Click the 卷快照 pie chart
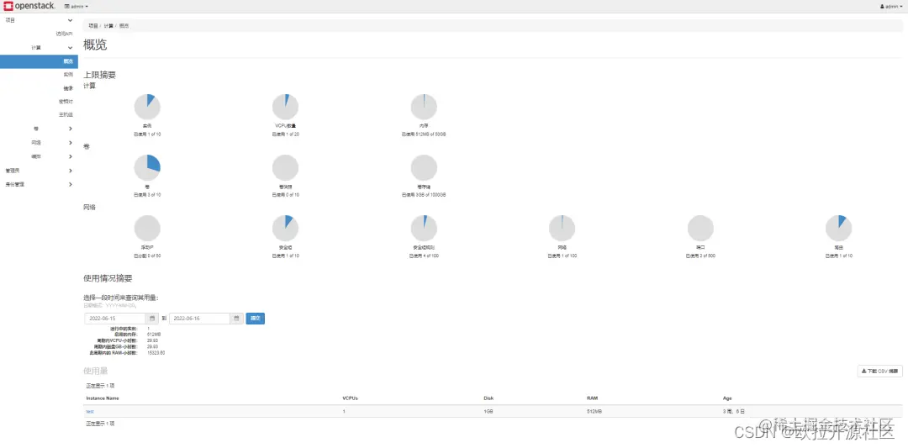Image resolution: width=908 pixels, height=448 pixels. tap(286, 168)
